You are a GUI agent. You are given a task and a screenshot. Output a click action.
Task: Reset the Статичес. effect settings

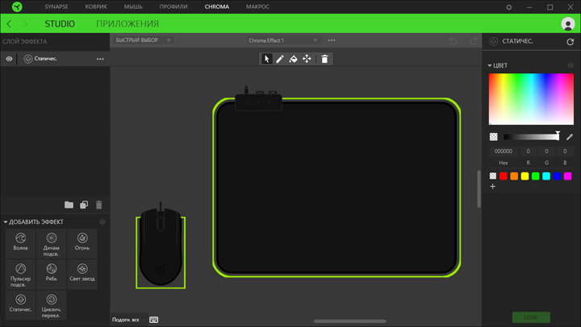click(x=571, y=42)
